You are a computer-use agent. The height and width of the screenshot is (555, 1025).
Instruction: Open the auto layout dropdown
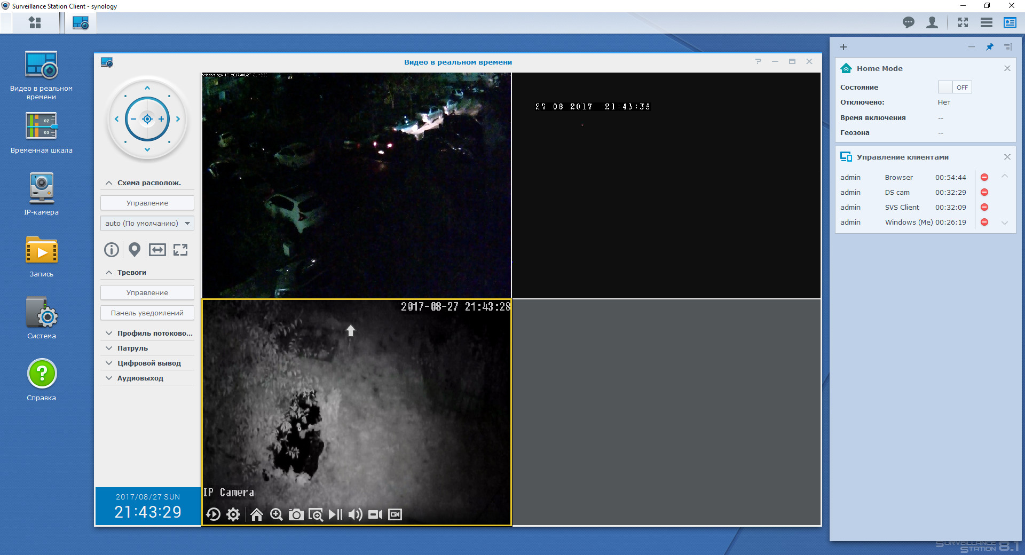[147, 223]
